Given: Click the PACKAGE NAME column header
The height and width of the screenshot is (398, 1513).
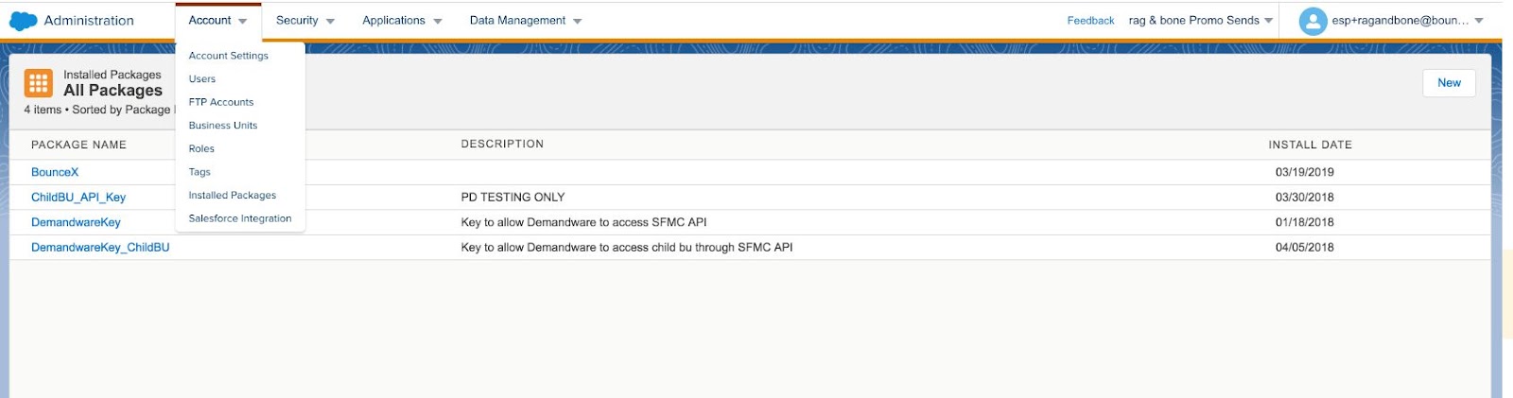Looking at the screenshot, I should coord(78,145).
